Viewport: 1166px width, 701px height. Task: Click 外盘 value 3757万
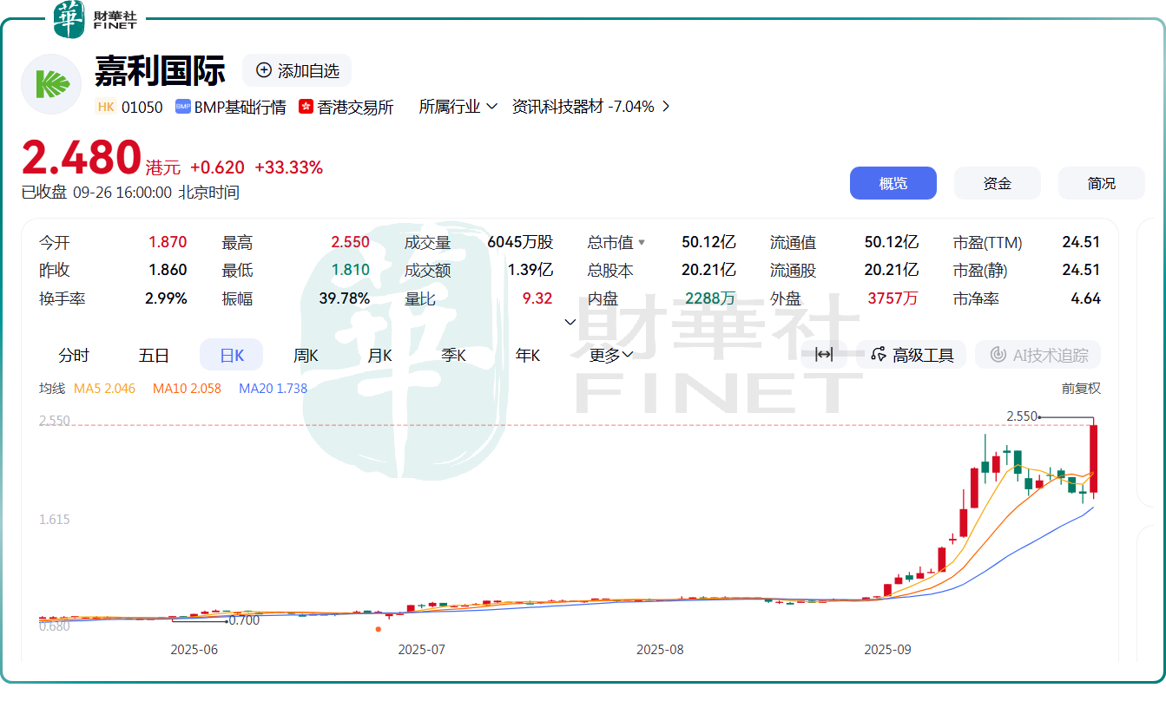coord(893,298)
